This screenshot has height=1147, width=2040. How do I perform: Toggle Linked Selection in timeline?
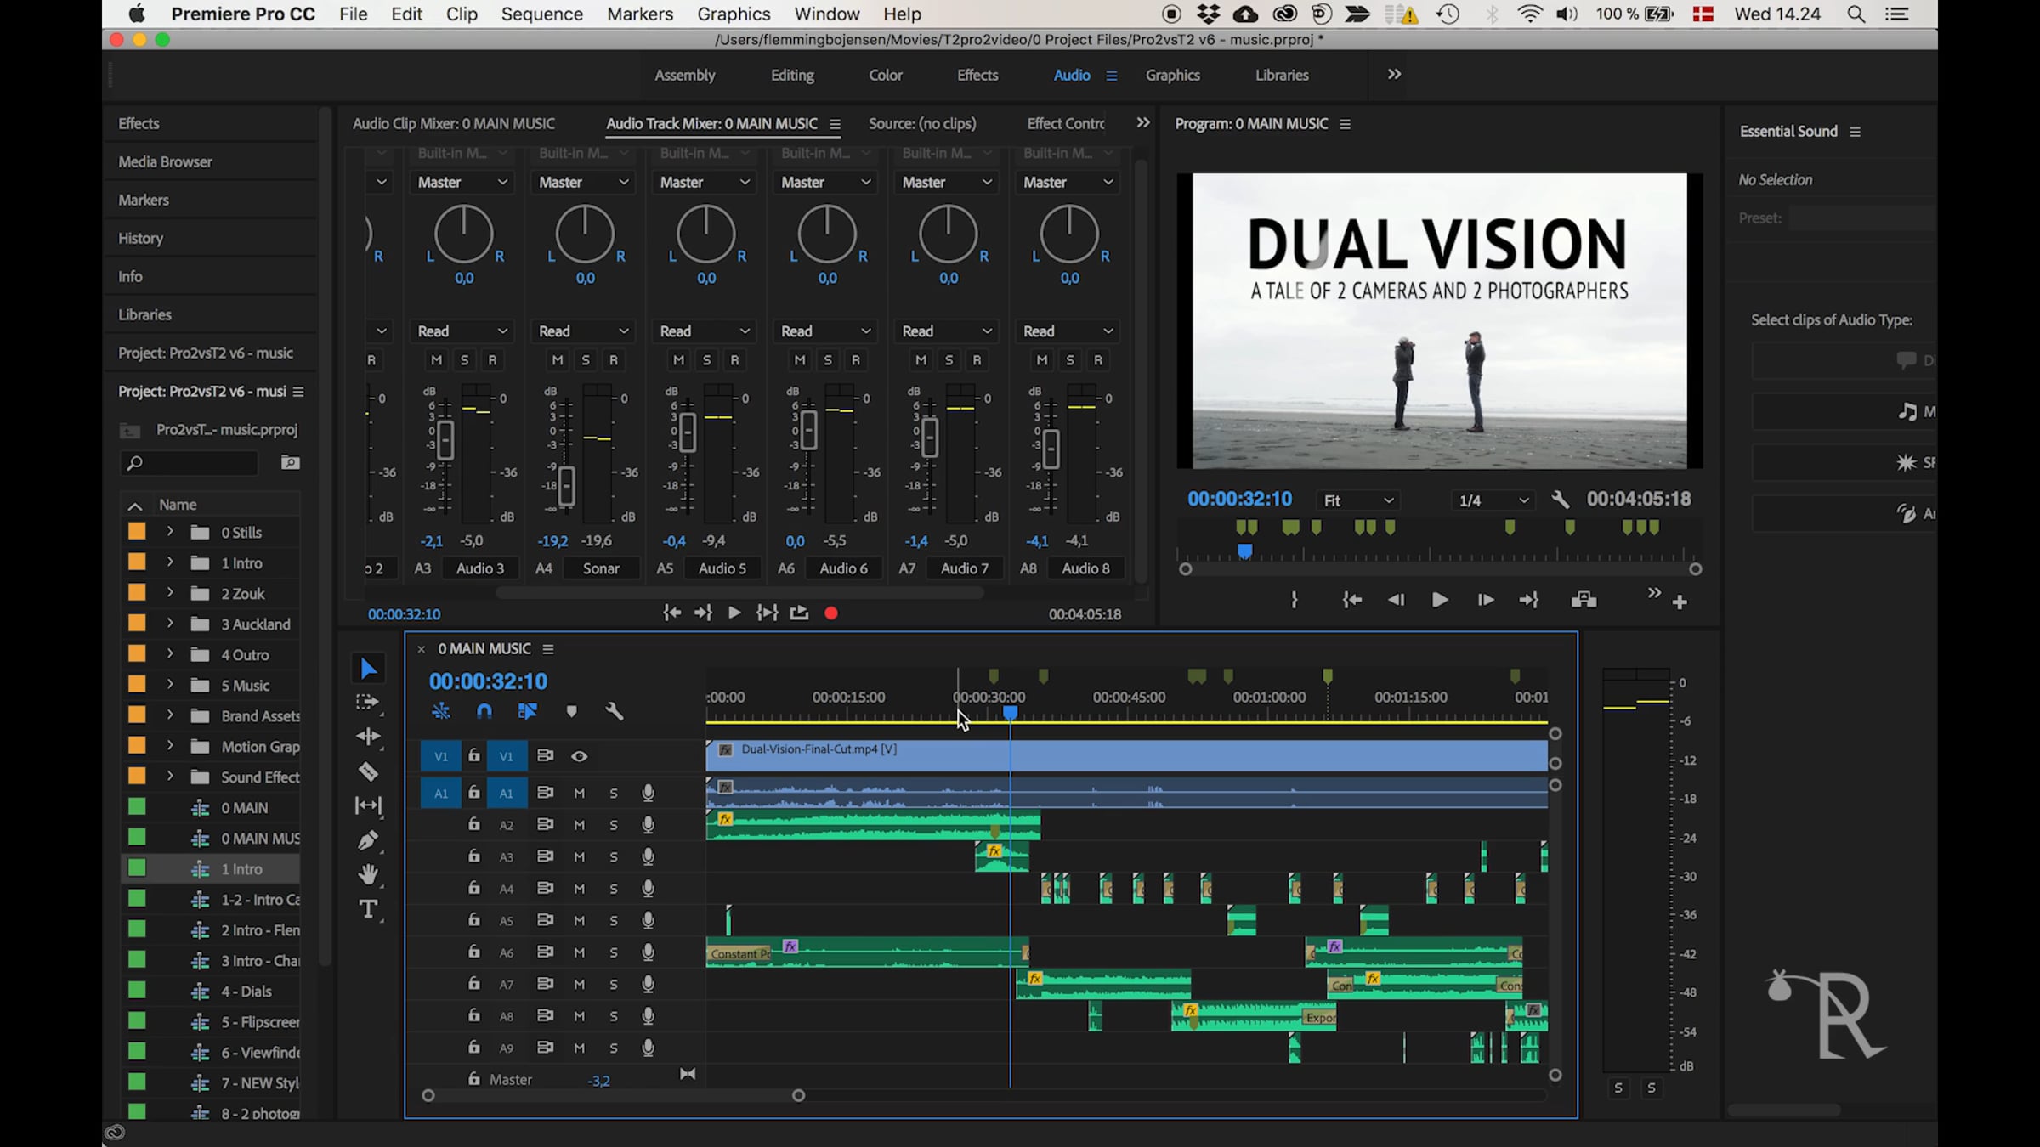click(527, 711)
